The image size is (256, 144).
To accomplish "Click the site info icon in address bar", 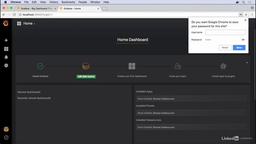I will [20, 15].
